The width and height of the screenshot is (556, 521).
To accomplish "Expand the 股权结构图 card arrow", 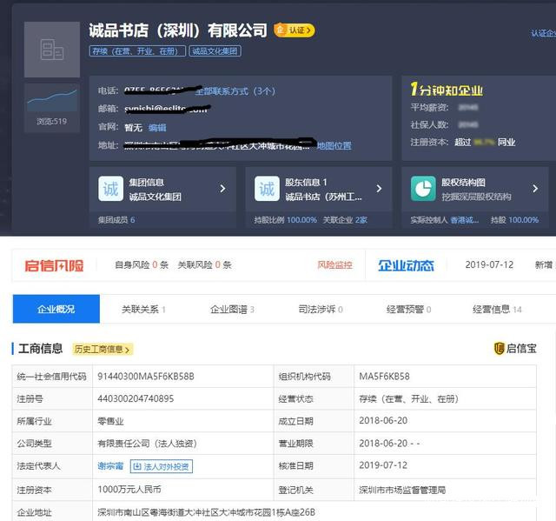I will click(x=535, y=189).
